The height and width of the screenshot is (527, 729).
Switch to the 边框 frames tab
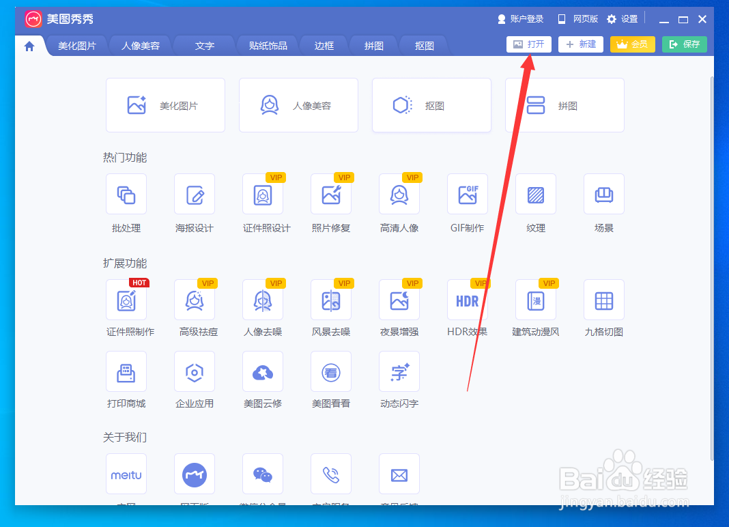click(x=324, y=45)
